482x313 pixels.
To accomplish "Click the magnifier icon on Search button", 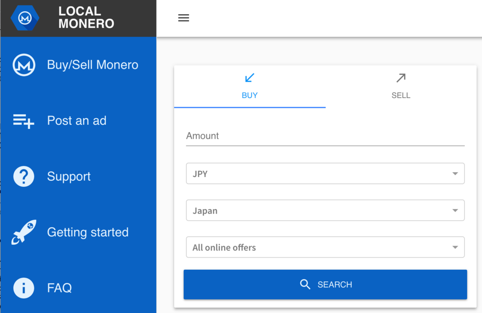I will 305,284.
